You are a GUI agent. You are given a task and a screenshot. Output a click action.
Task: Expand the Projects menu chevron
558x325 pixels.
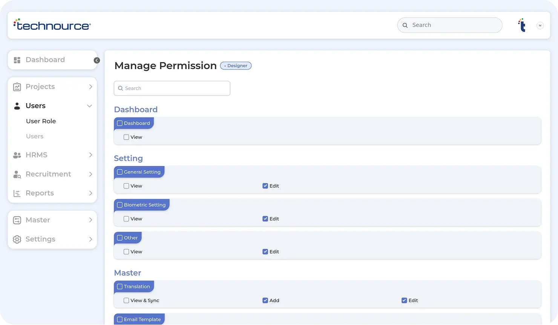pyautogui.click(x=90, y=87)
